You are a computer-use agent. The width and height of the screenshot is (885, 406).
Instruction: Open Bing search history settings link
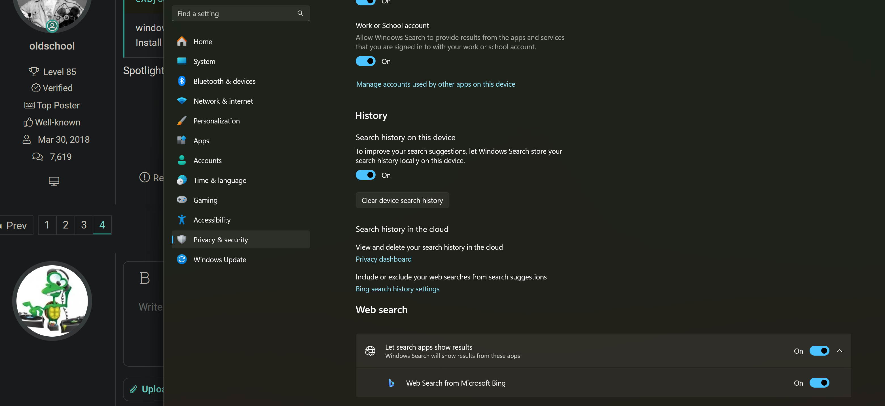click(397, 289)
